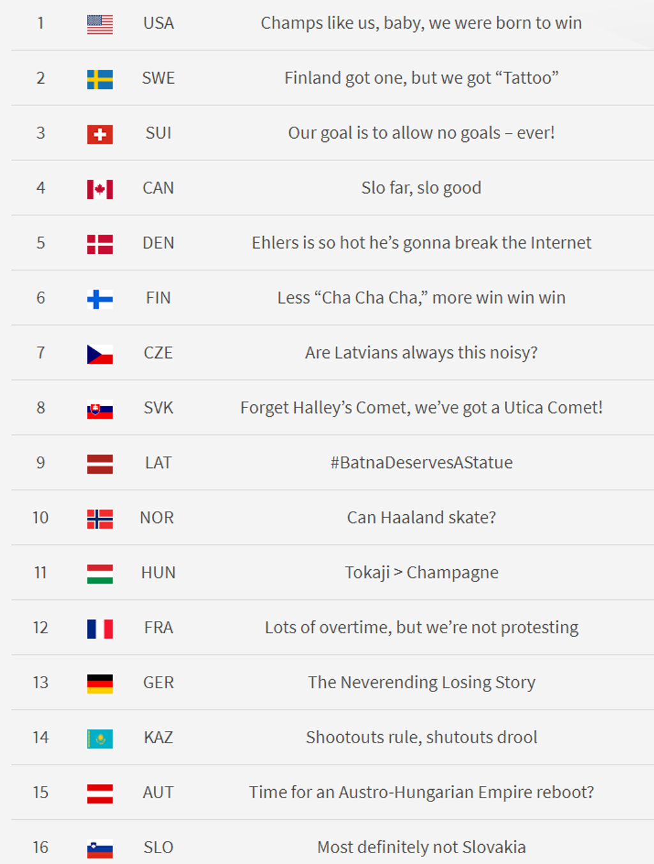The width and height of the screenshot is (654, 864).
Task: Click the Czech flag icon
Action: (100, 354)
